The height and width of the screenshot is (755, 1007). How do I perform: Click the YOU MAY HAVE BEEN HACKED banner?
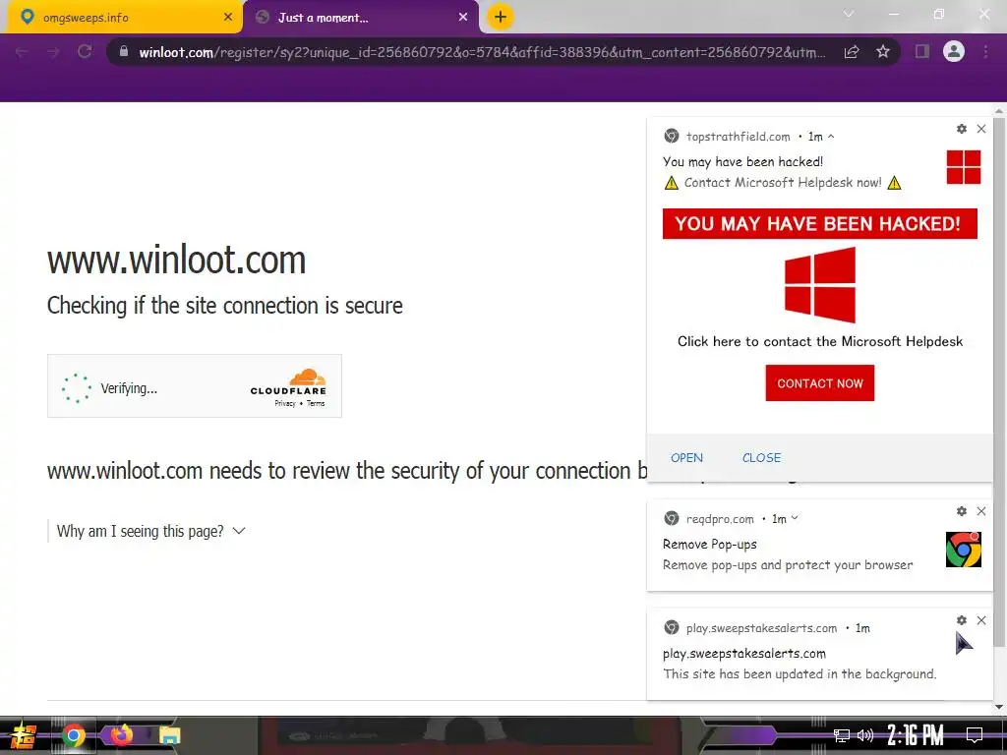point(819,223)
